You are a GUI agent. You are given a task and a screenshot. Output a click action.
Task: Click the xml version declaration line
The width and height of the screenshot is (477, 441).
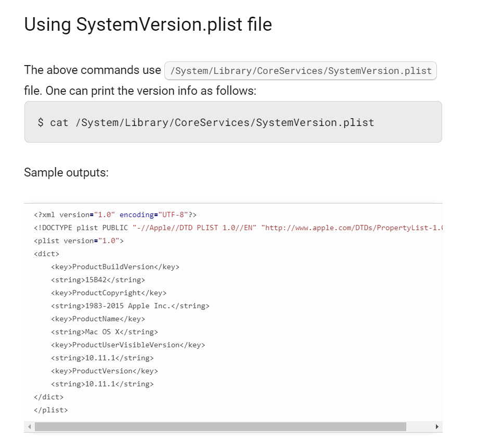[115, 215]
